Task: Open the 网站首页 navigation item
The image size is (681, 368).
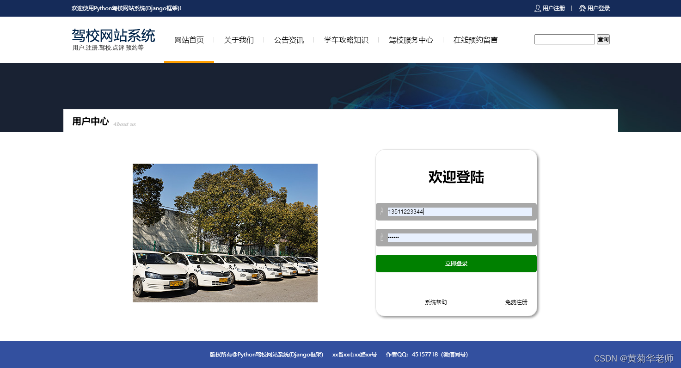Action: tap(189, 40)
